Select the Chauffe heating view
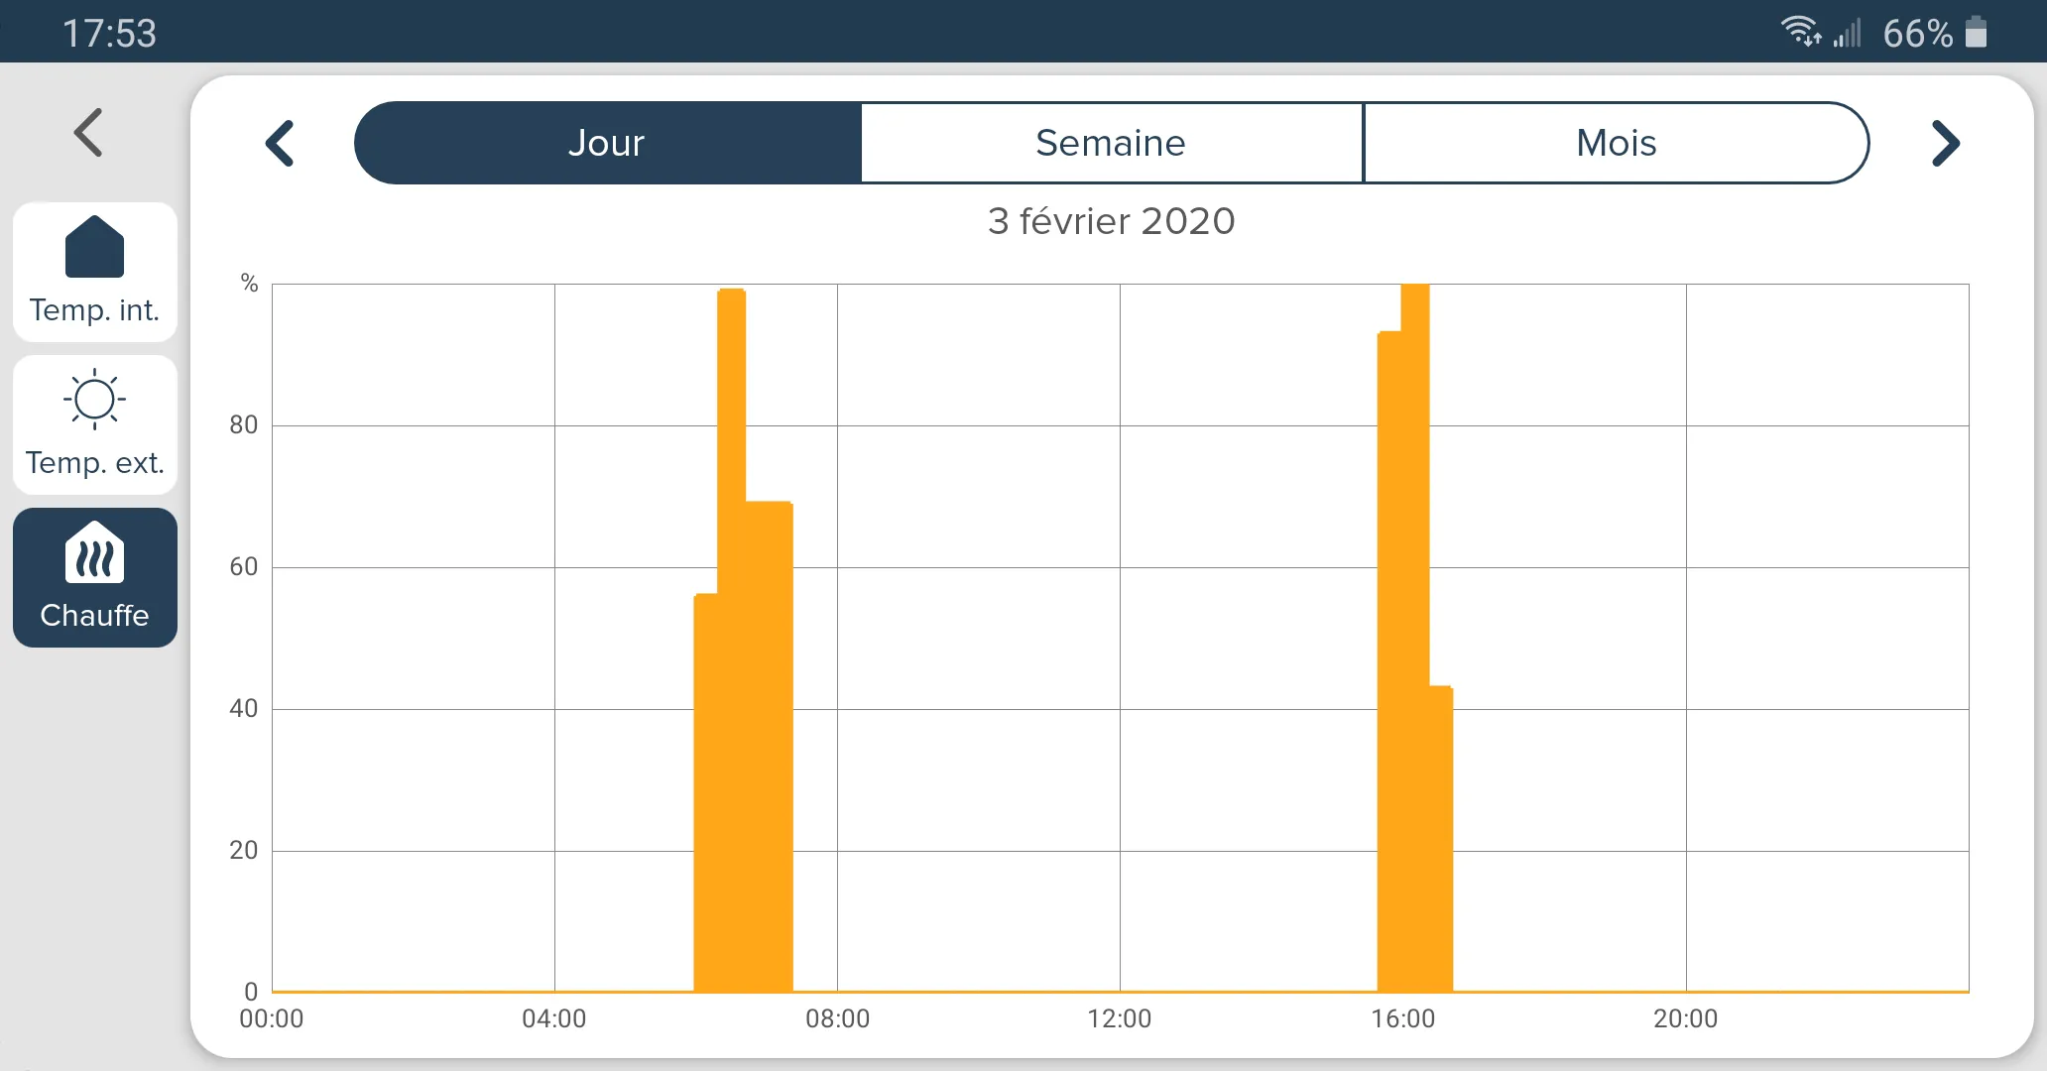The width and height of the screenshot is (2047, 1071). (x=94, y=577)
